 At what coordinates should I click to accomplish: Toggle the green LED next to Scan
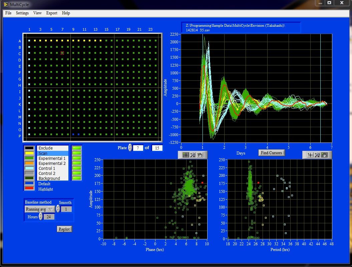(76, 153)
